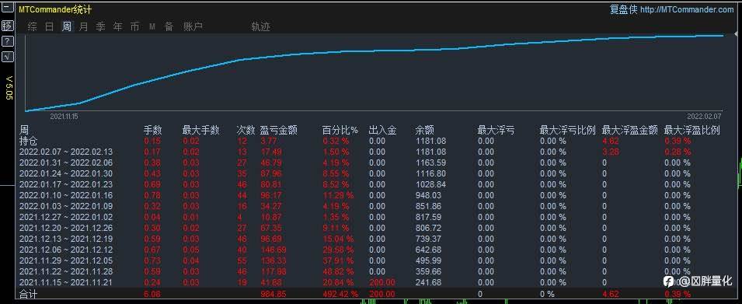Click trade count 55

[x=242, y=261]
